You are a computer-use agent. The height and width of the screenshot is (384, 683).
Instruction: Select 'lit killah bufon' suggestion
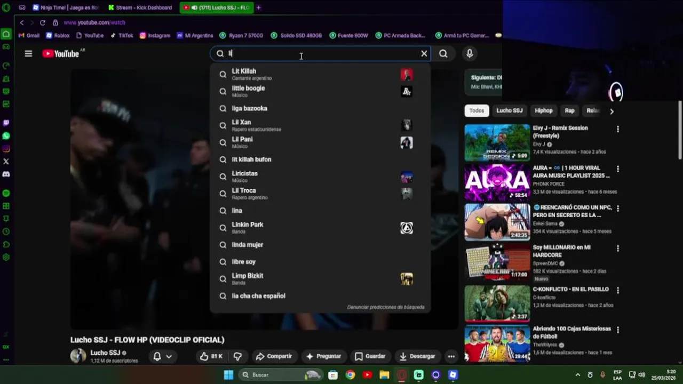(320, 159)
